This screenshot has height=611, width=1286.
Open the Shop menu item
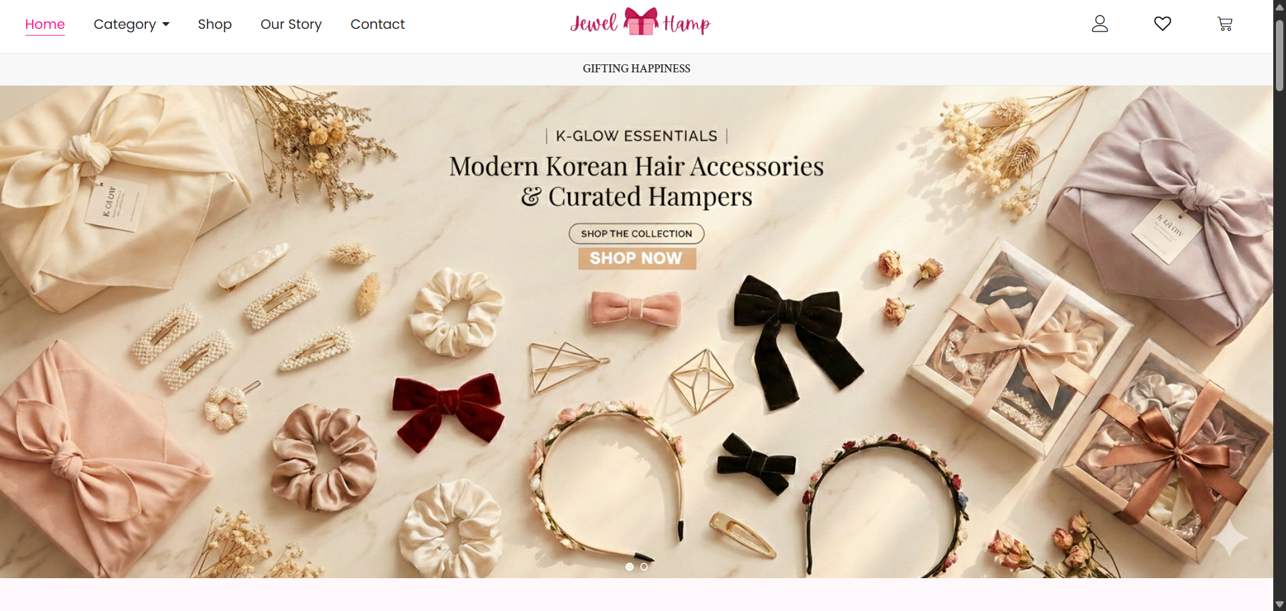[x=214, y=24]
